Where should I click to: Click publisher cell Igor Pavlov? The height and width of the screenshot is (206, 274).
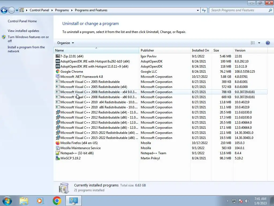149,56
